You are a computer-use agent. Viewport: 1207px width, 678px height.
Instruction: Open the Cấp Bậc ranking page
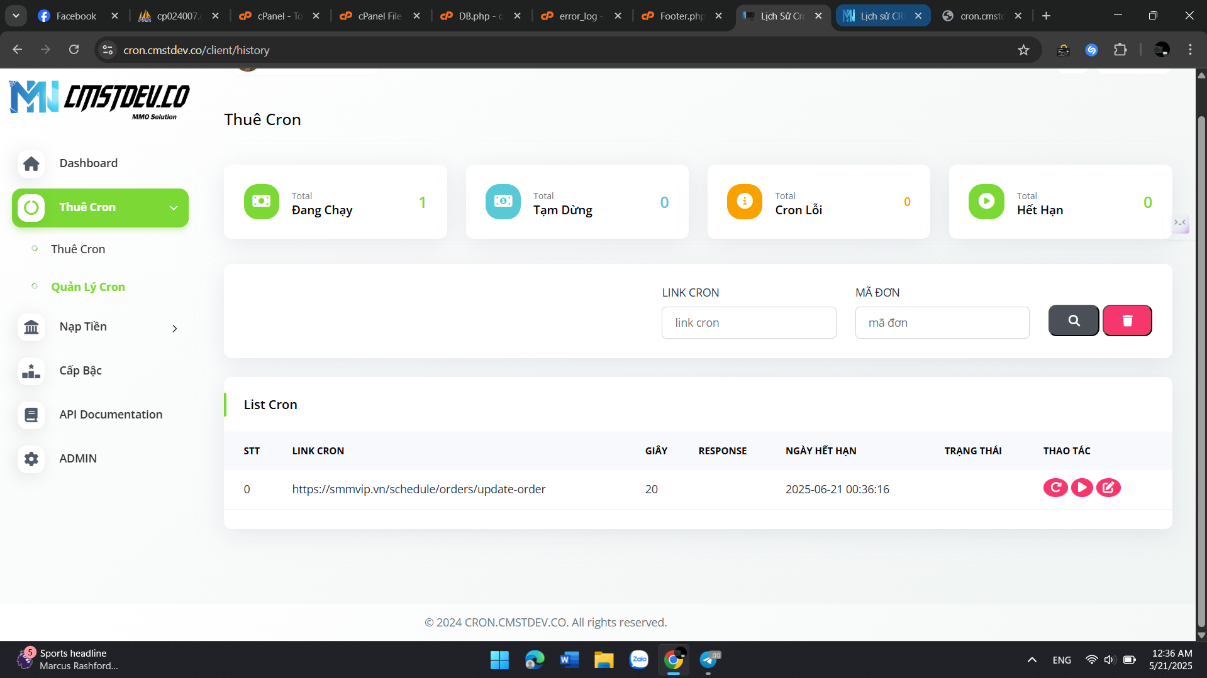pyautogui.click(x=81, y=371)
